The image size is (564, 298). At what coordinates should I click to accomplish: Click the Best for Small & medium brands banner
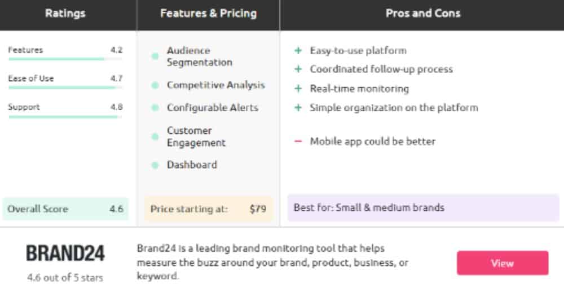coord(423,207)
